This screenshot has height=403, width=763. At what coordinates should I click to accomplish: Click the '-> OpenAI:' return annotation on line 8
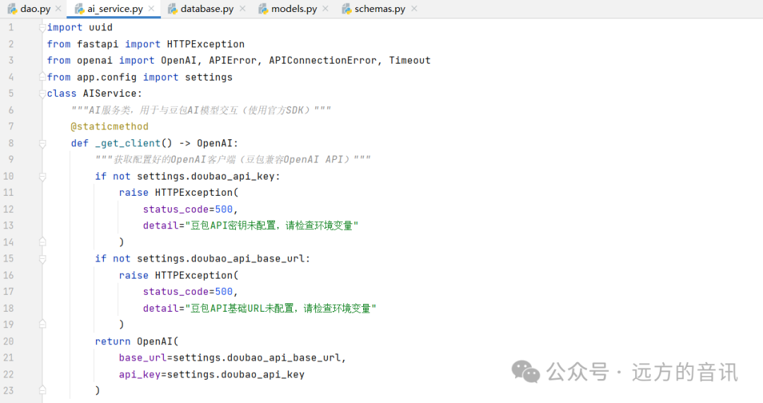pos(208,143)
